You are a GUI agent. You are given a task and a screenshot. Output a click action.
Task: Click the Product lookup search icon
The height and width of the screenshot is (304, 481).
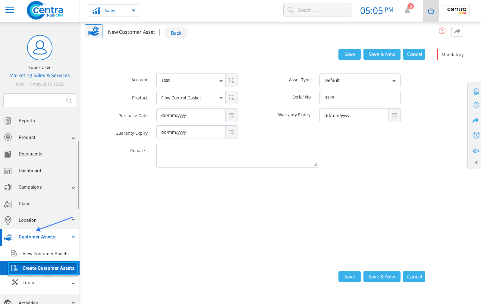231,98
